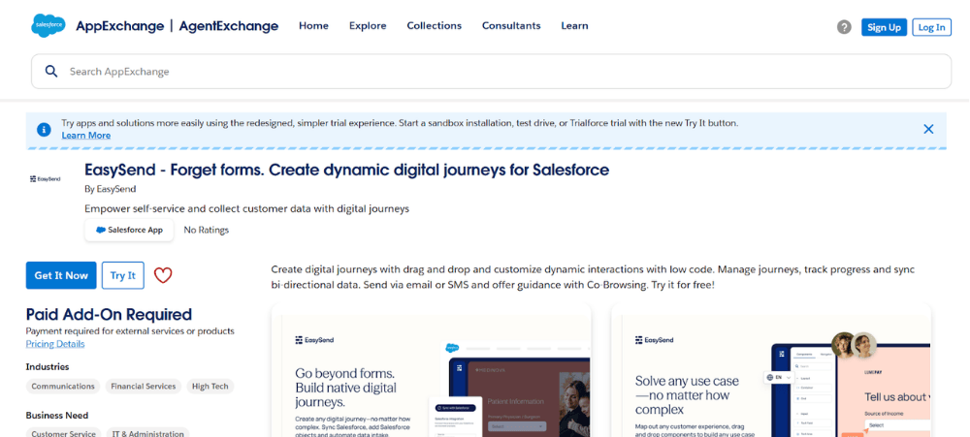Select the Financial Services industry tag
The width and height of the screenshot is (970, 437).
[144, 387]
